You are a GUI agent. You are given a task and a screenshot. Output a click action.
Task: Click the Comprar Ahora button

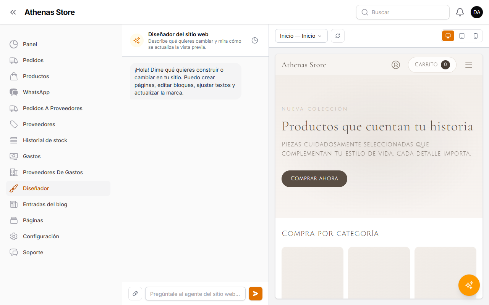[314, 179]
